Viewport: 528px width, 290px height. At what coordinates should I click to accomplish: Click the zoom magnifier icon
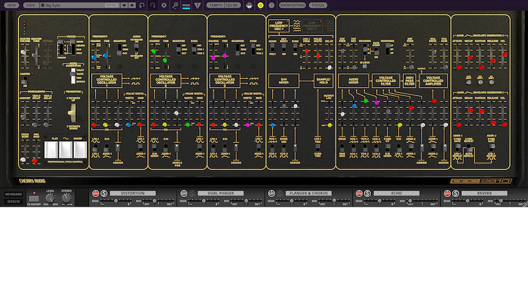click(x=175, y=5)
